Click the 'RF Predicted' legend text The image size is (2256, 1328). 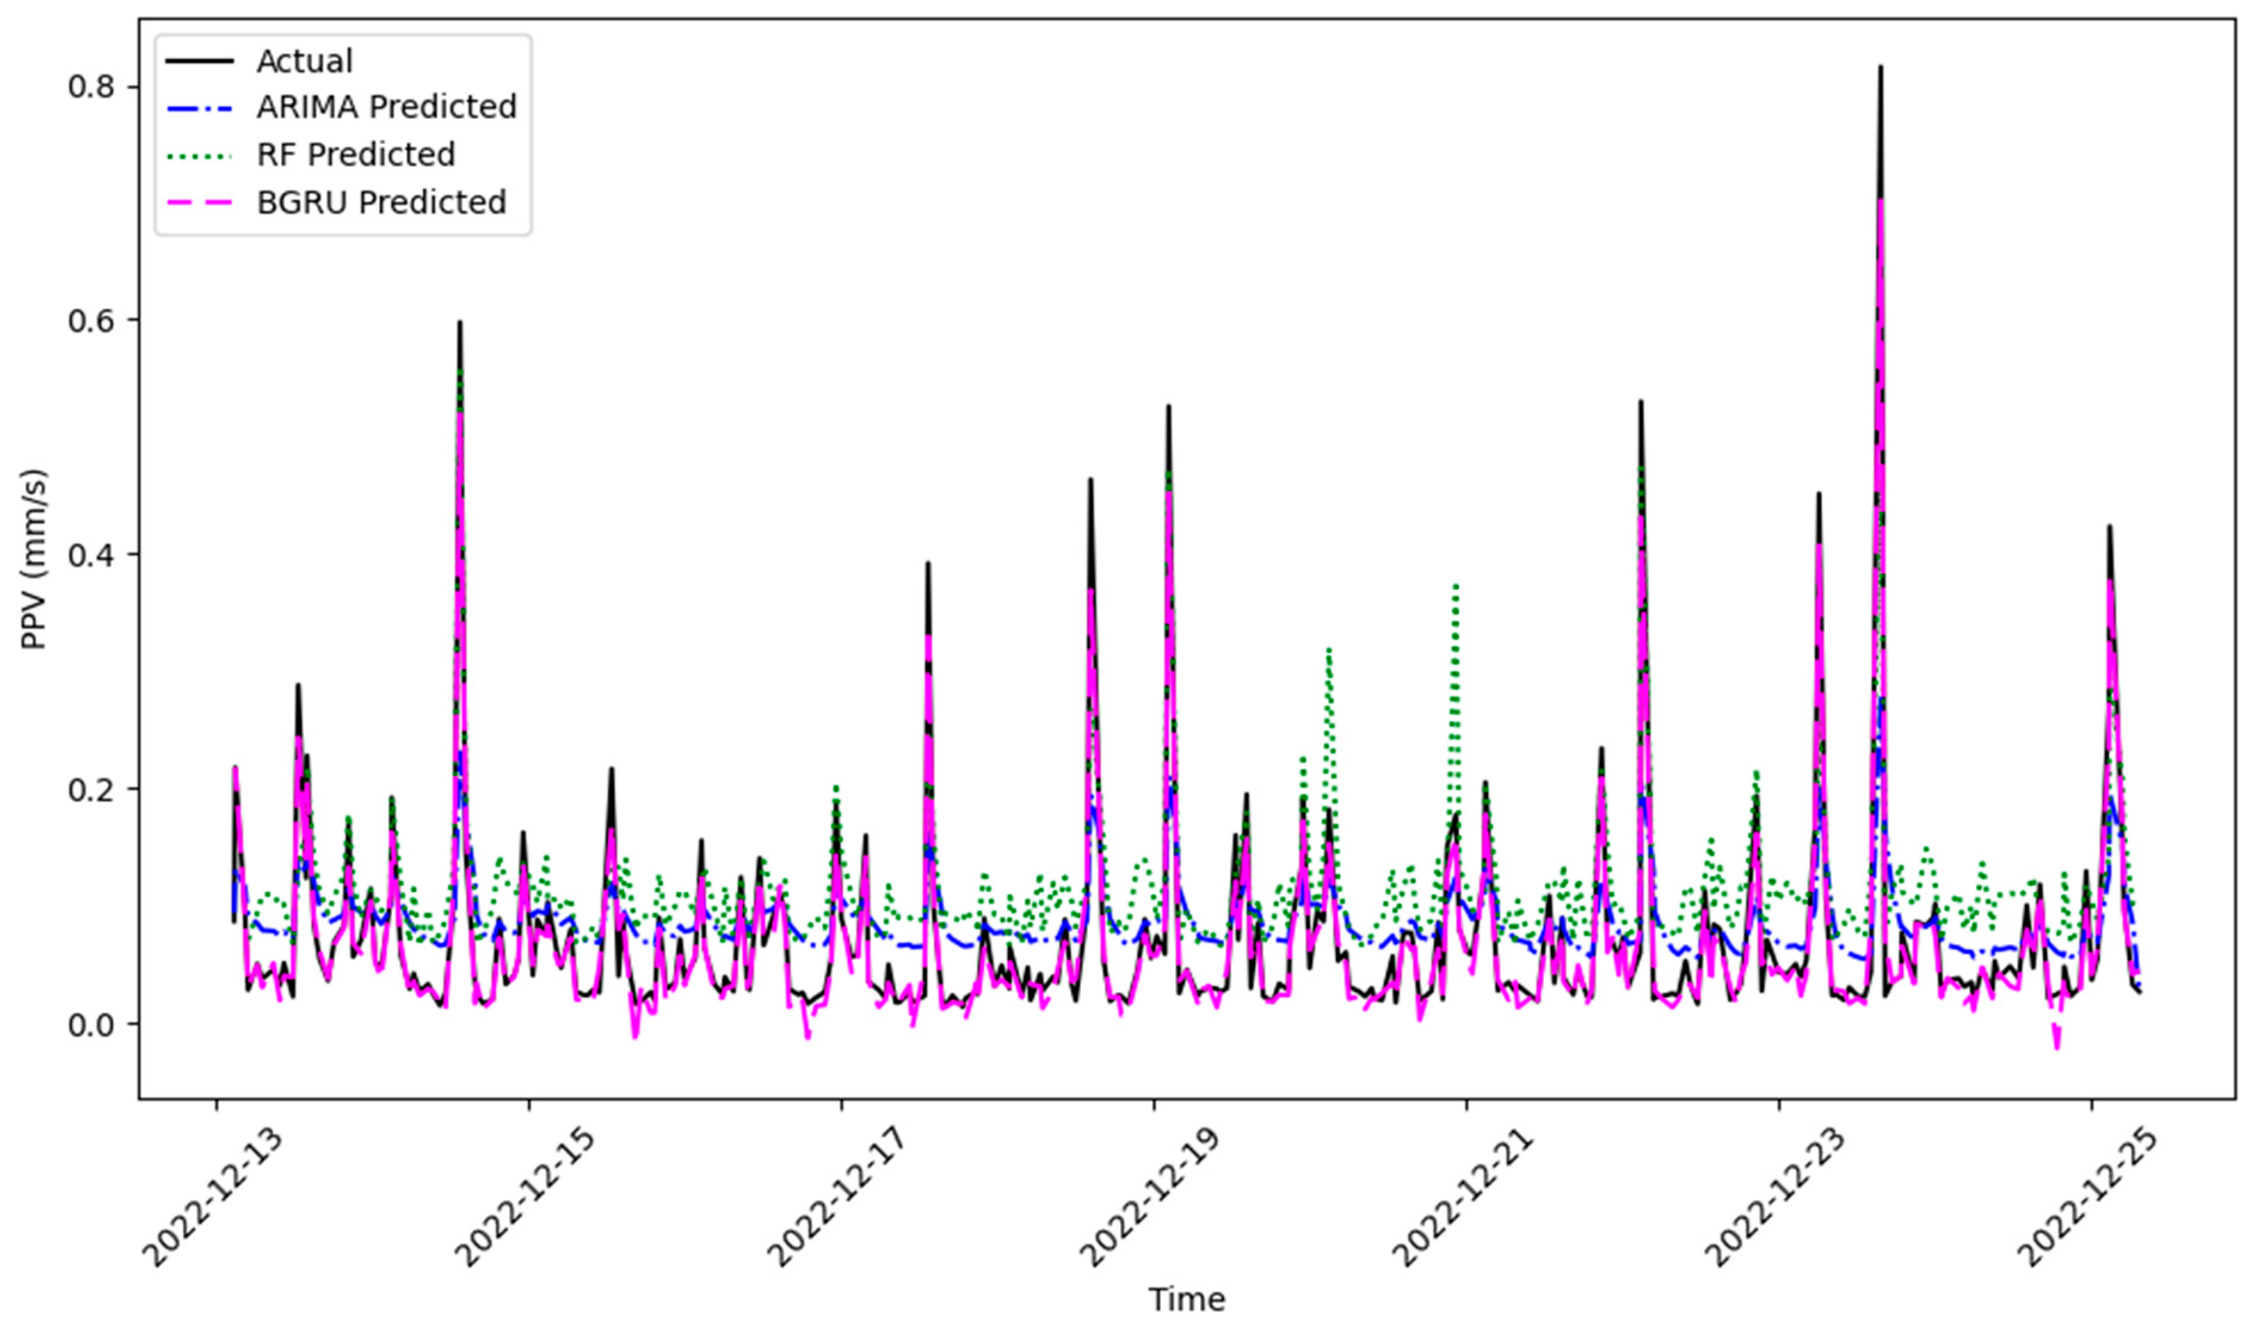[x=356, y=155]
